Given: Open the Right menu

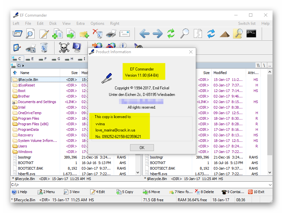Looking at the screenshot, I should tap(115, 23).
